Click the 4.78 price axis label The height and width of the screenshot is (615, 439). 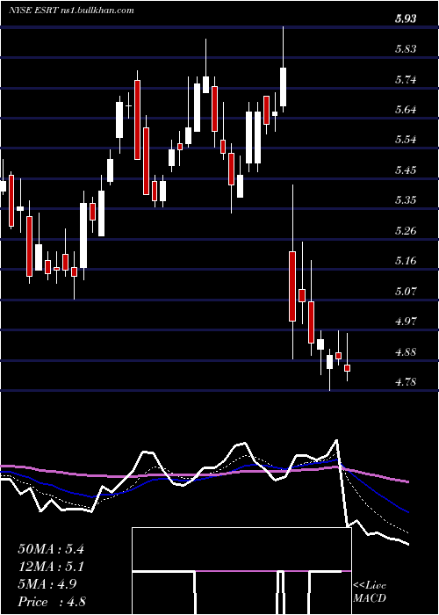pyautogui.click(x=406, y=381)
